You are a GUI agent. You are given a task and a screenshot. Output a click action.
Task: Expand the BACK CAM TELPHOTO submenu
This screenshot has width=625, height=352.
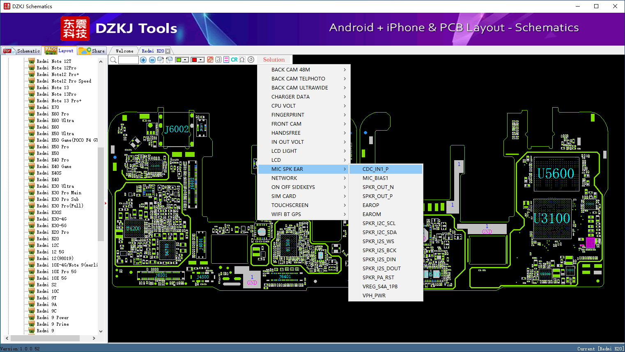tap(304, 79)
